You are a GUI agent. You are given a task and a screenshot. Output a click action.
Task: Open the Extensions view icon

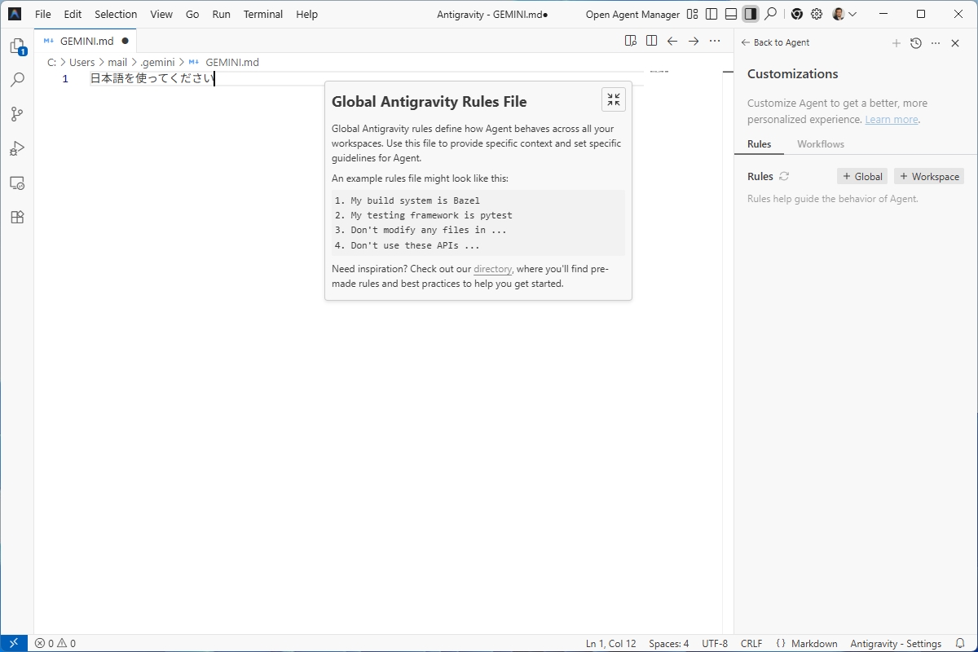17,217
